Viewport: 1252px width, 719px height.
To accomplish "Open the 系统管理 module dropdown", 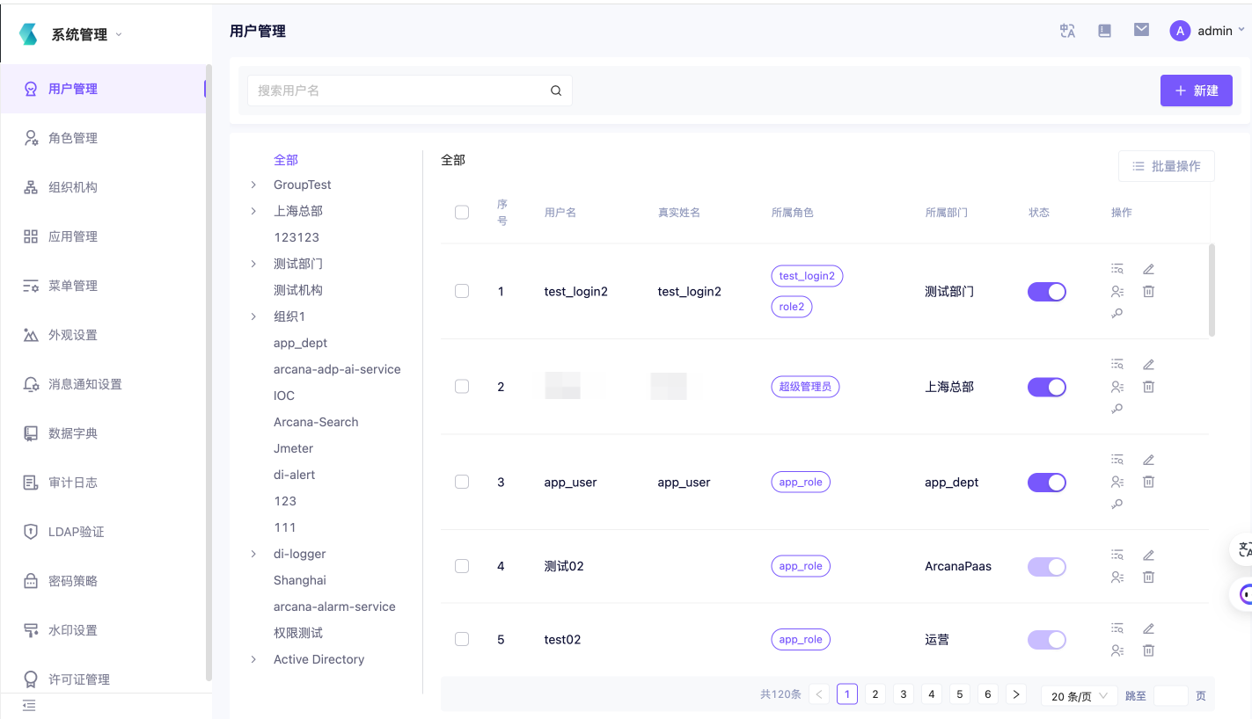I will (x=87, y=34).
